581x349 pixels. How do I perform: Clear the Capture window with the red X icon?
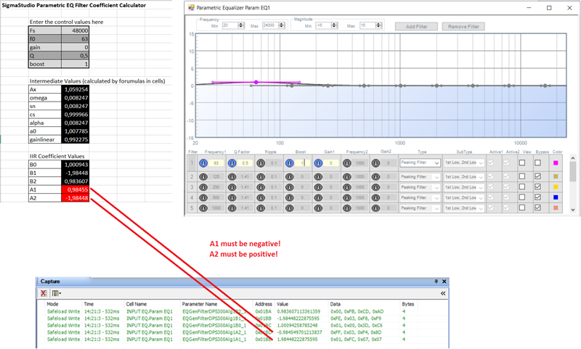point(44,293)
